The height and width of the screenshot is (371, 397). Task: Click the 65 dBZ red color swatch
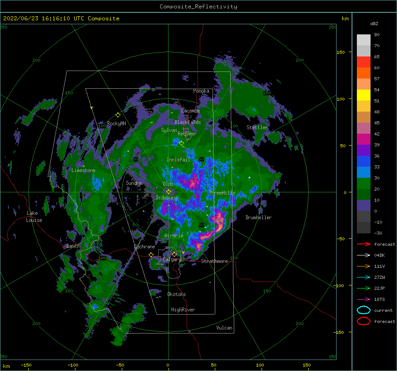click(363, 62)
